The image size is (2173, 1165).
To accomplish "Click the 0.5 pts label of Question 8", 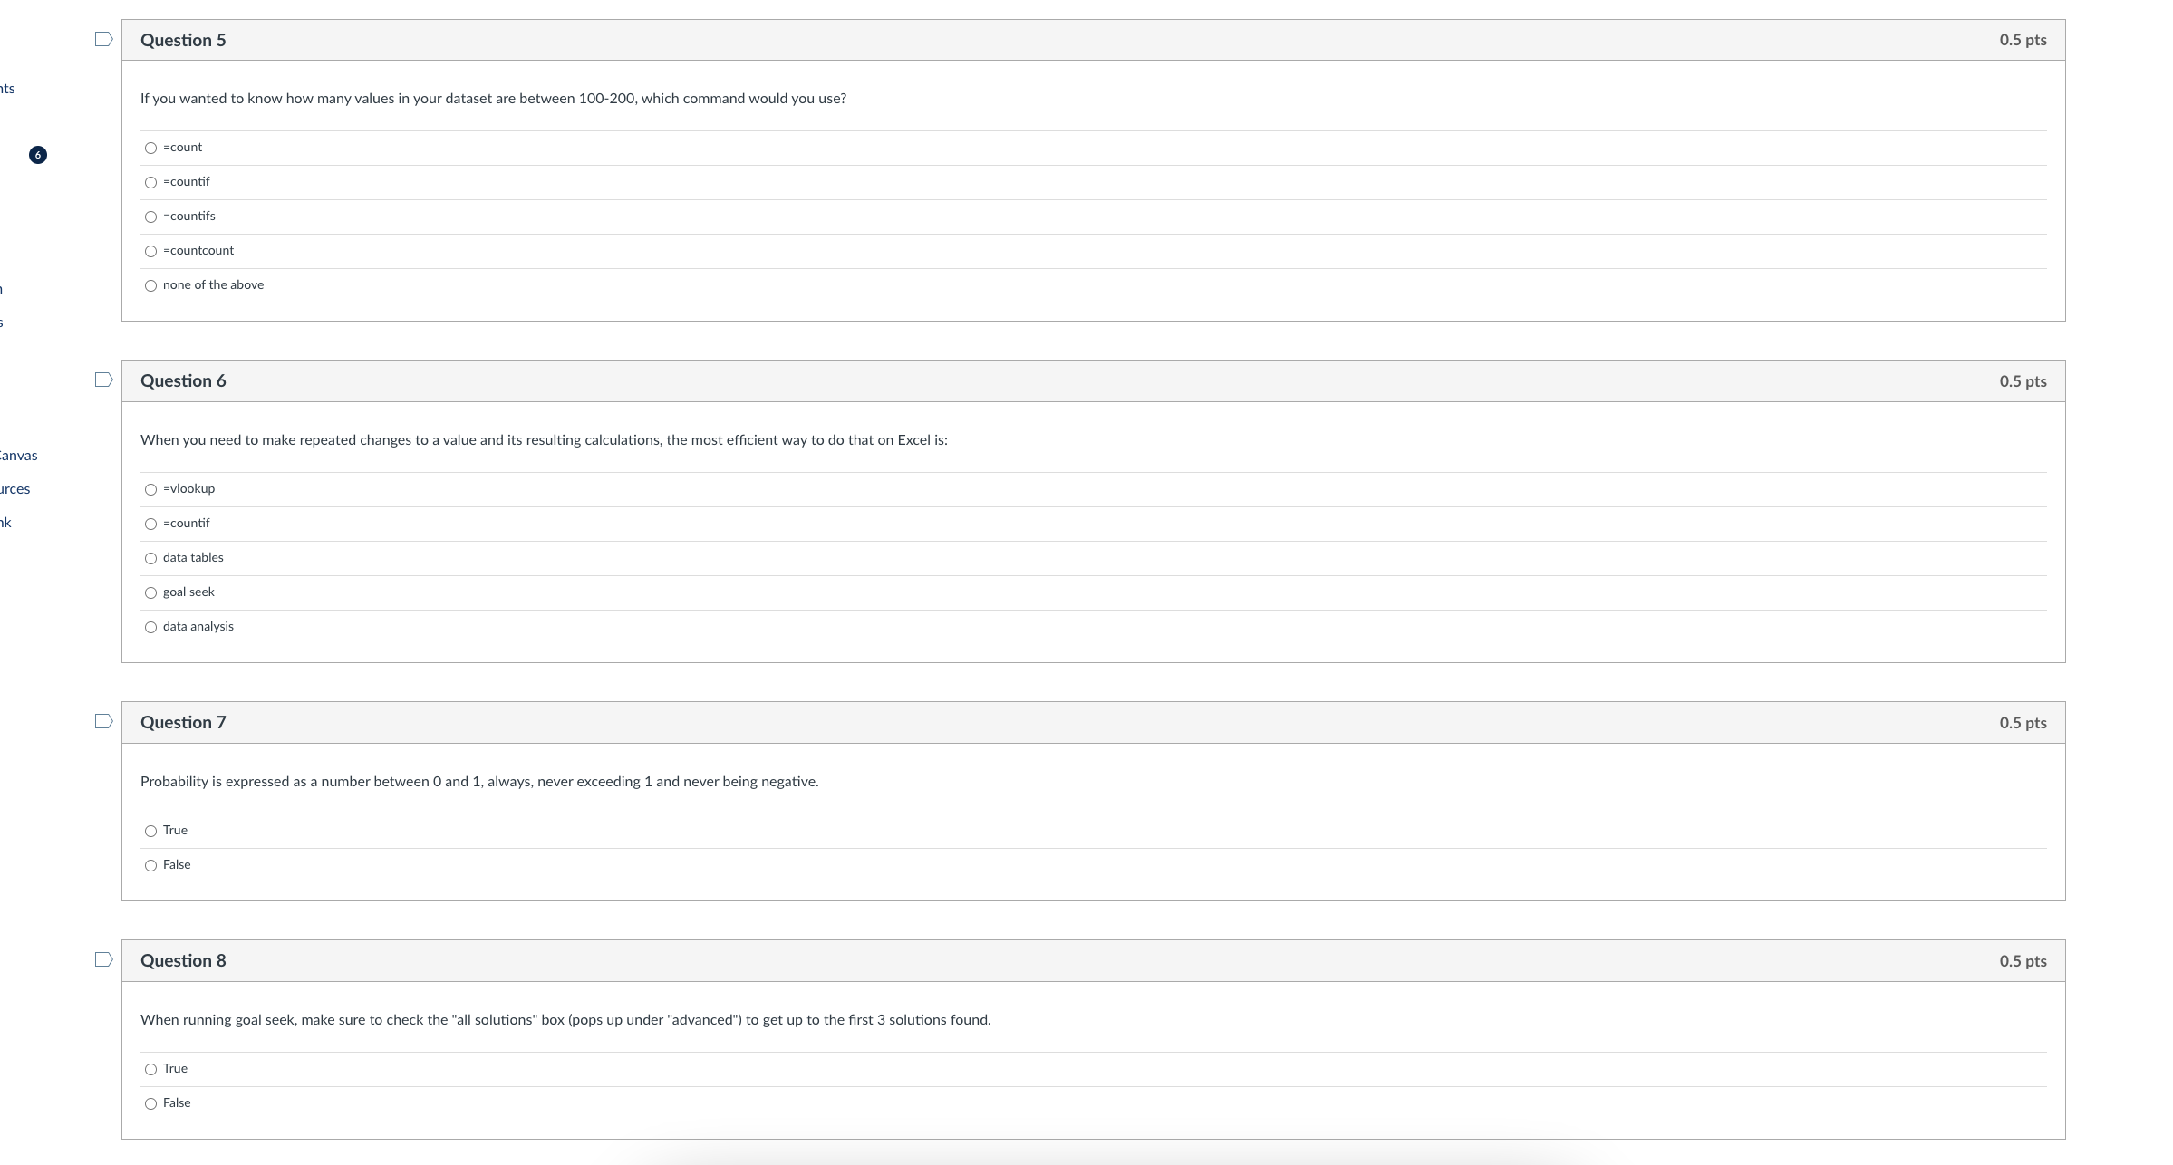I will [2023, 961].
